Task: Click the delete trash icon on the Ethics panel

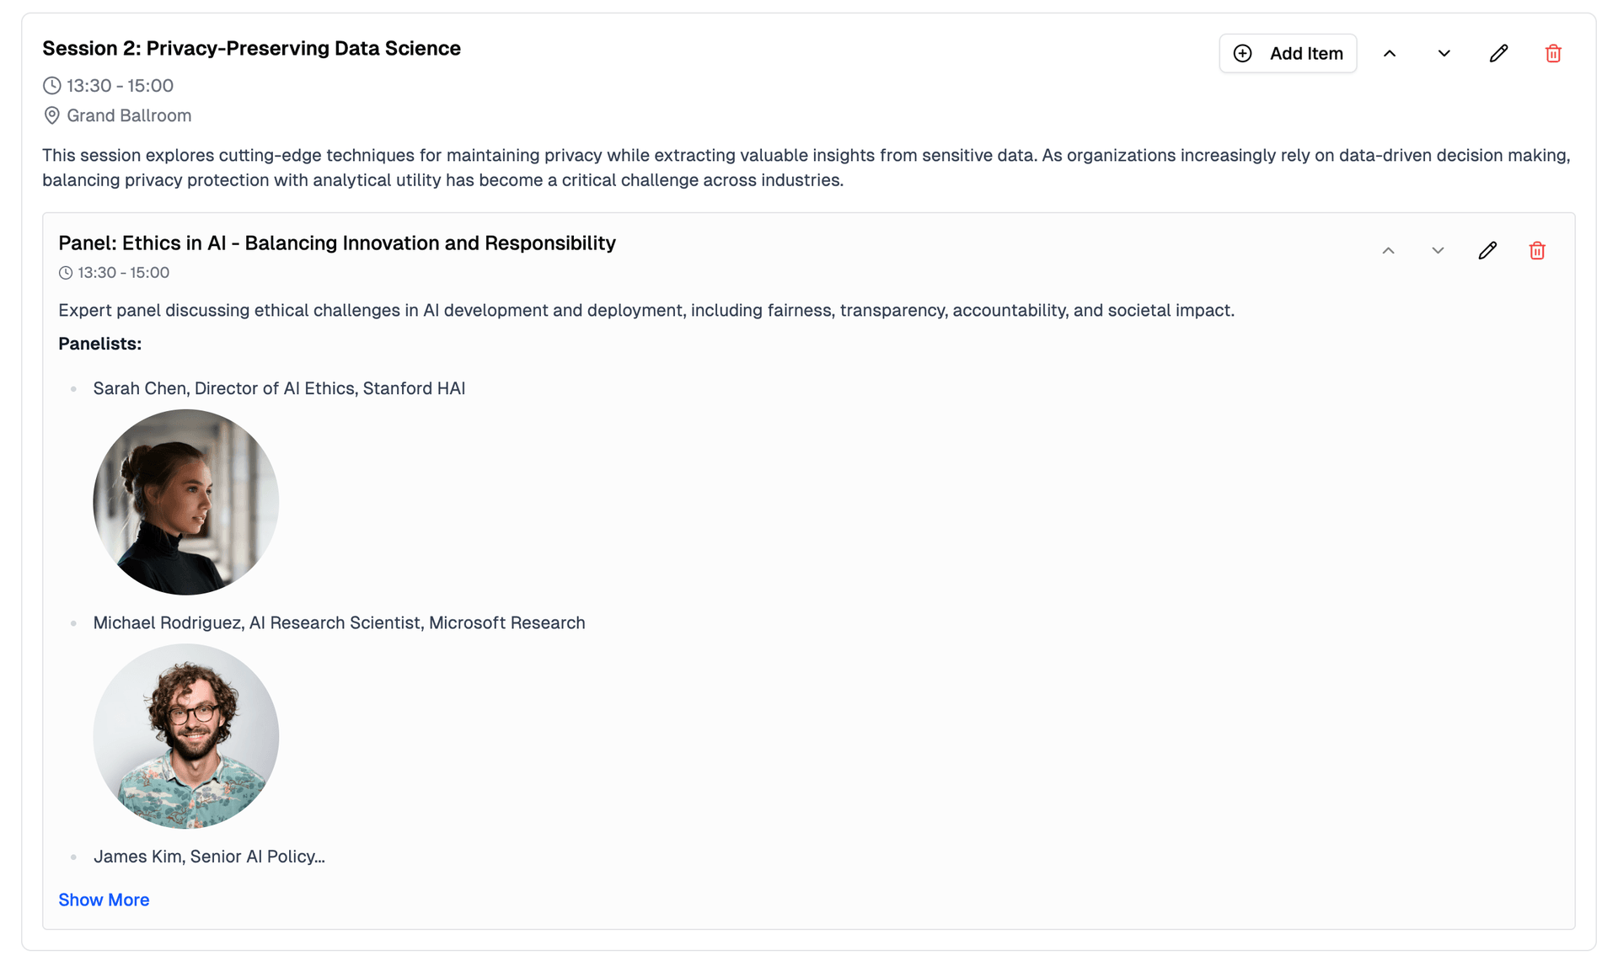Action: tap(1536, 249)
